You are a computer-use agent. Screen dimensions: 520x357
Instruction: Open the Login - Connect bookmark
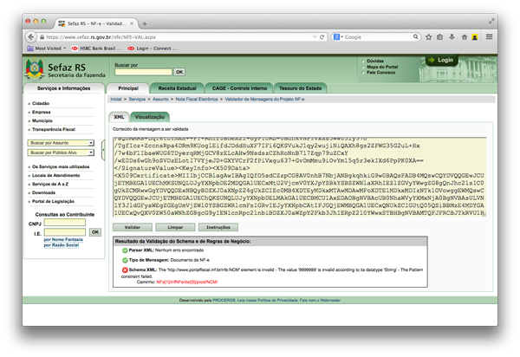[153, 49]
